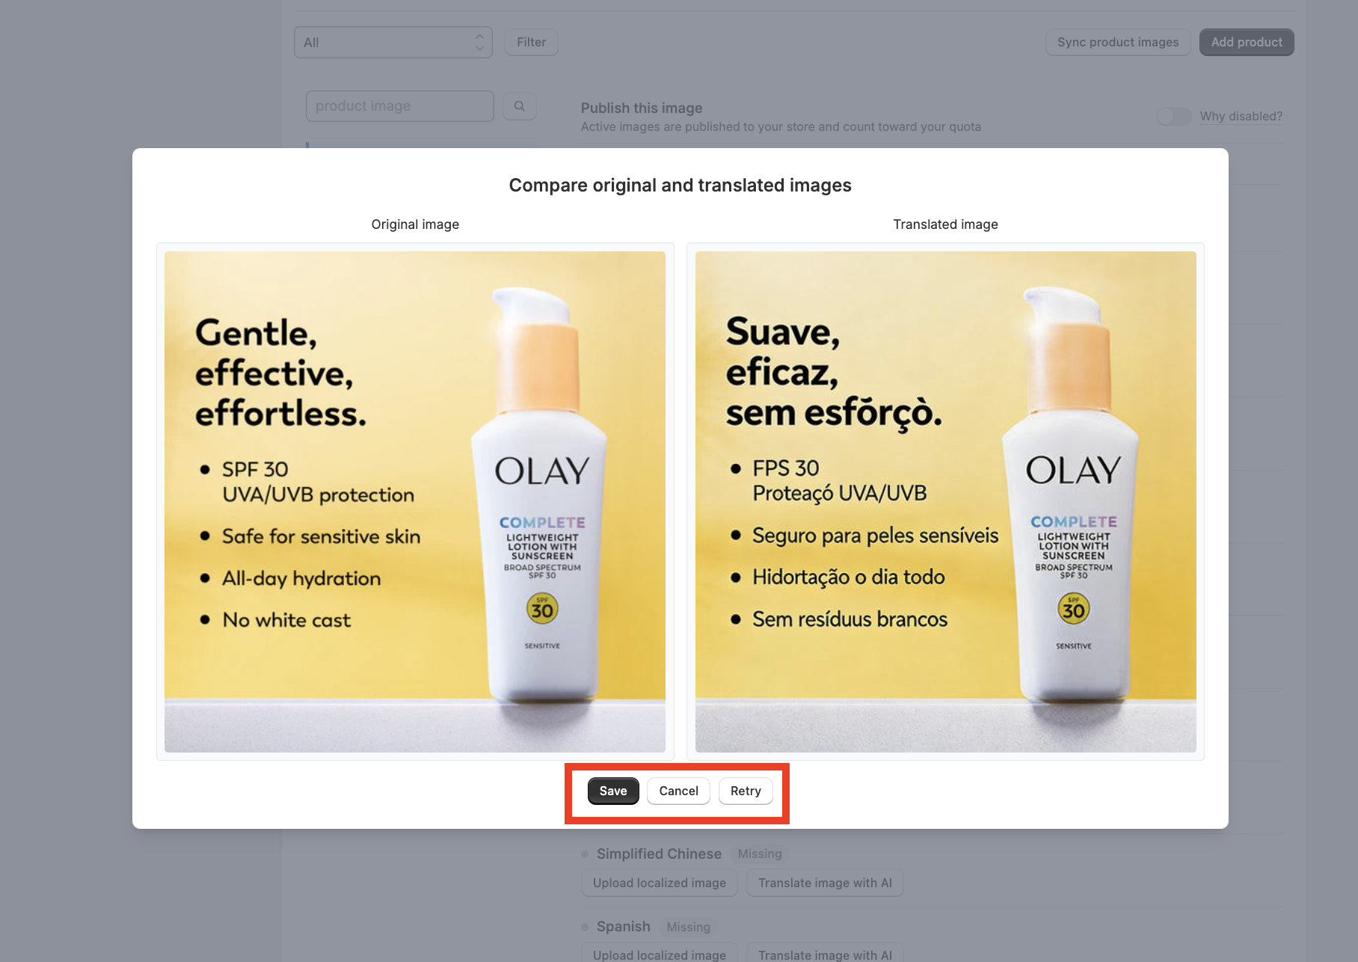Click the Add product button

coord(1247,43)
